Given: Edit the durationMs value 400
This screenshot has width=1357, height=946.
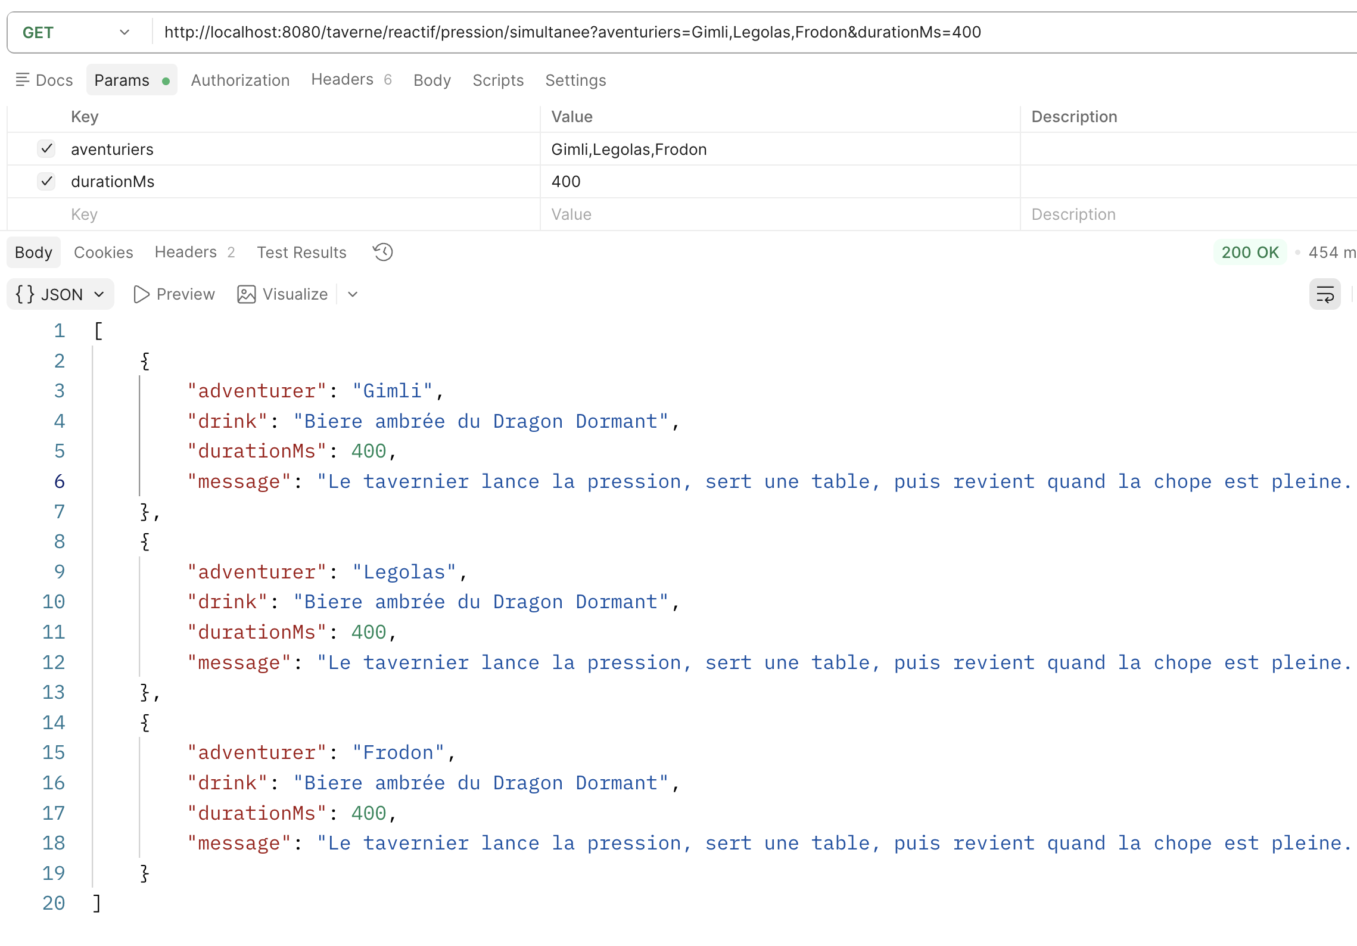Looking at the screenshot, I should (780, 182).
